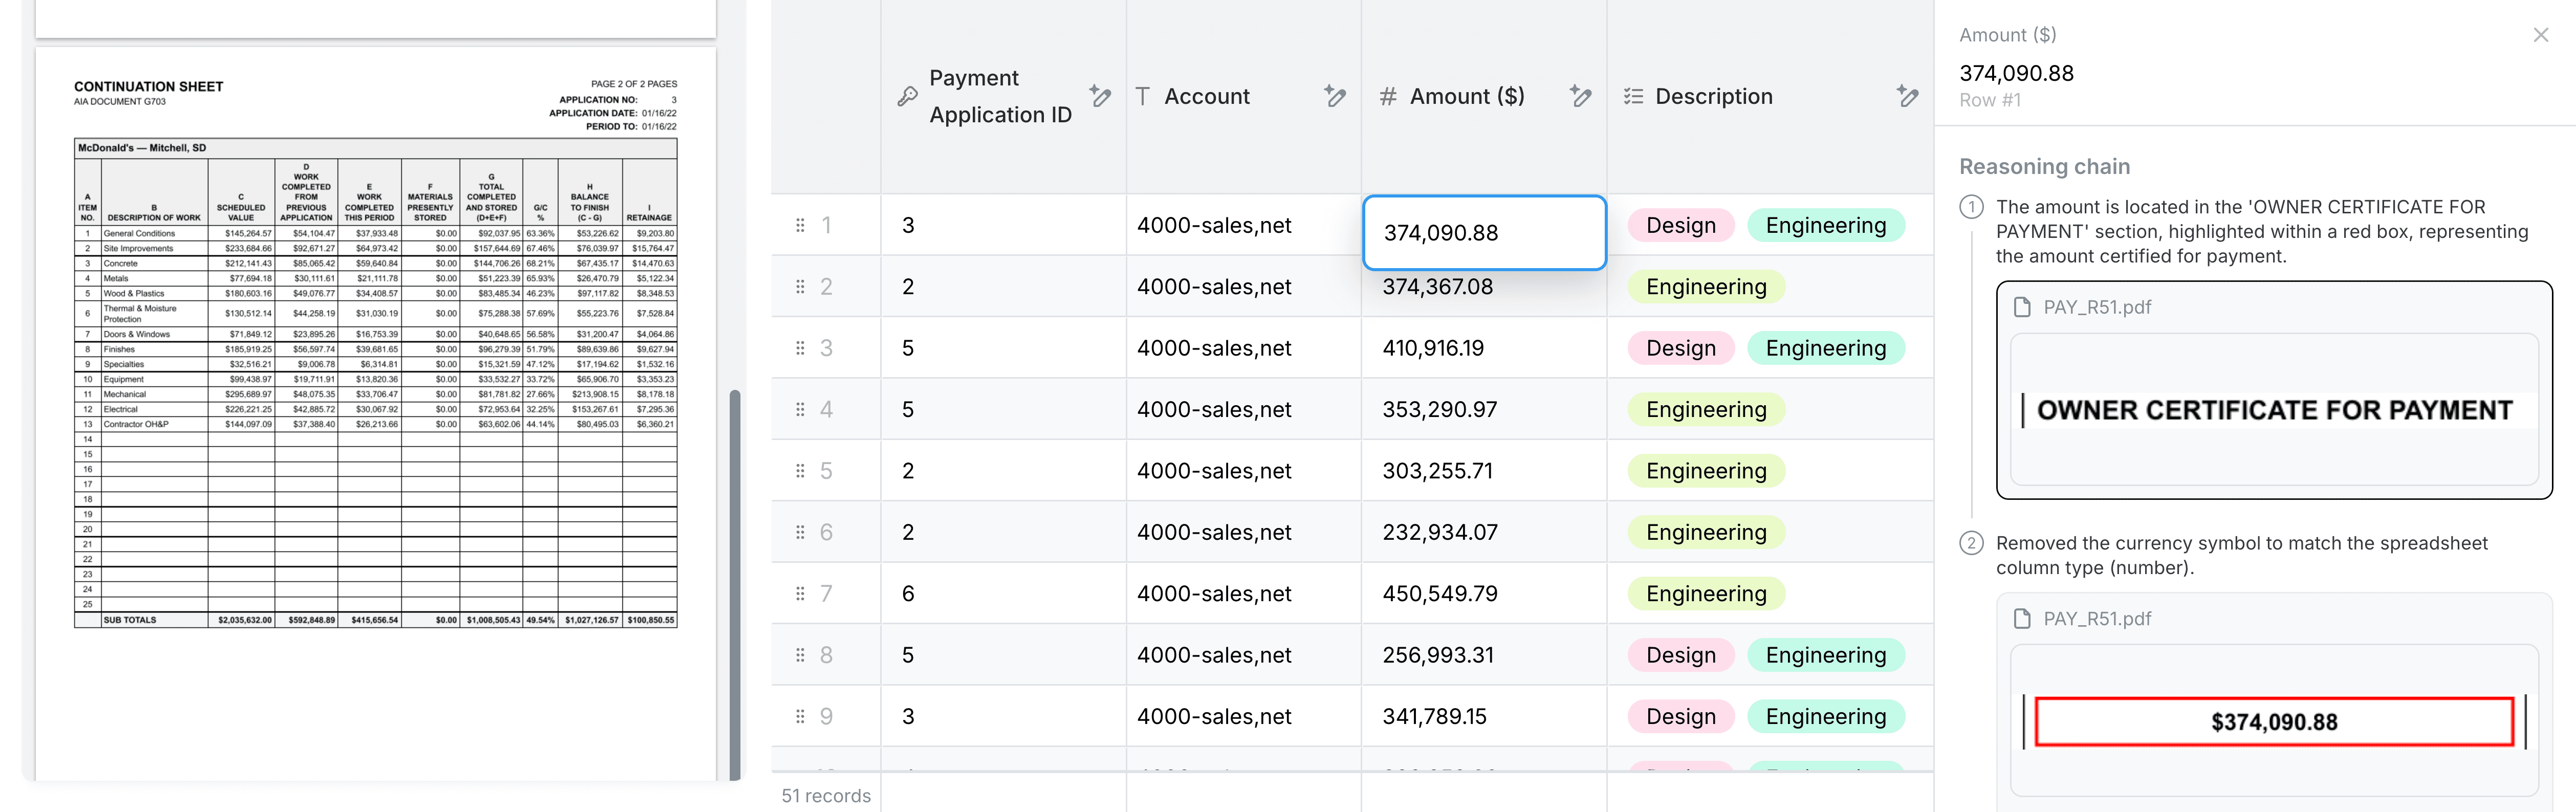The width and height of the screenshot is (2576, 812).
Task: Click the magic wand icon beside Amount ($)
Action: (1580, 96)
